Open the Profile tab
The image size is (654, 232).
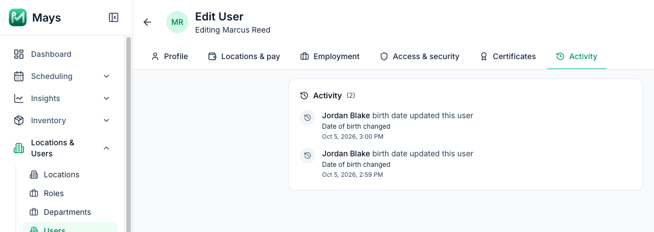coord(170,56)
